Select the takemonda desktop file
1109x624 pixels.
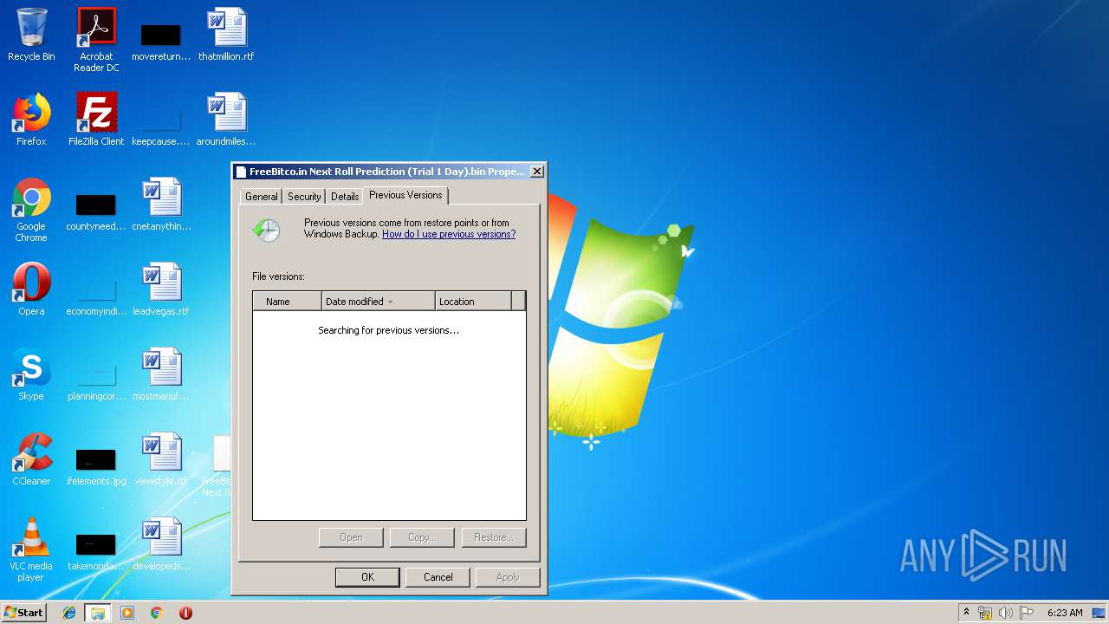(x=96, y=549)
